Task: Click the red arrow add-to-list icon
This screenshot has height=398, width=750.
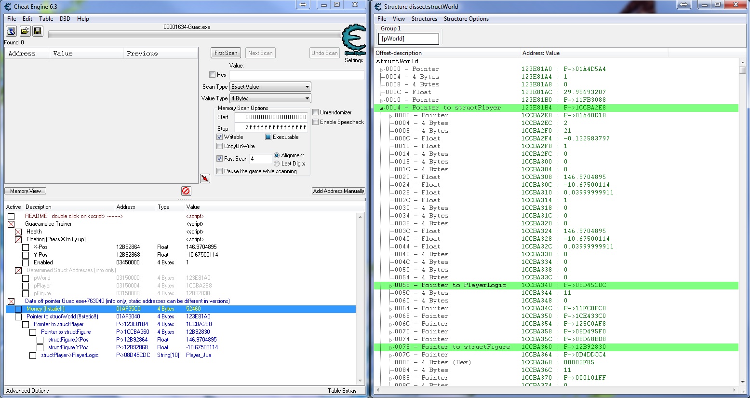Action: [205, 178]
